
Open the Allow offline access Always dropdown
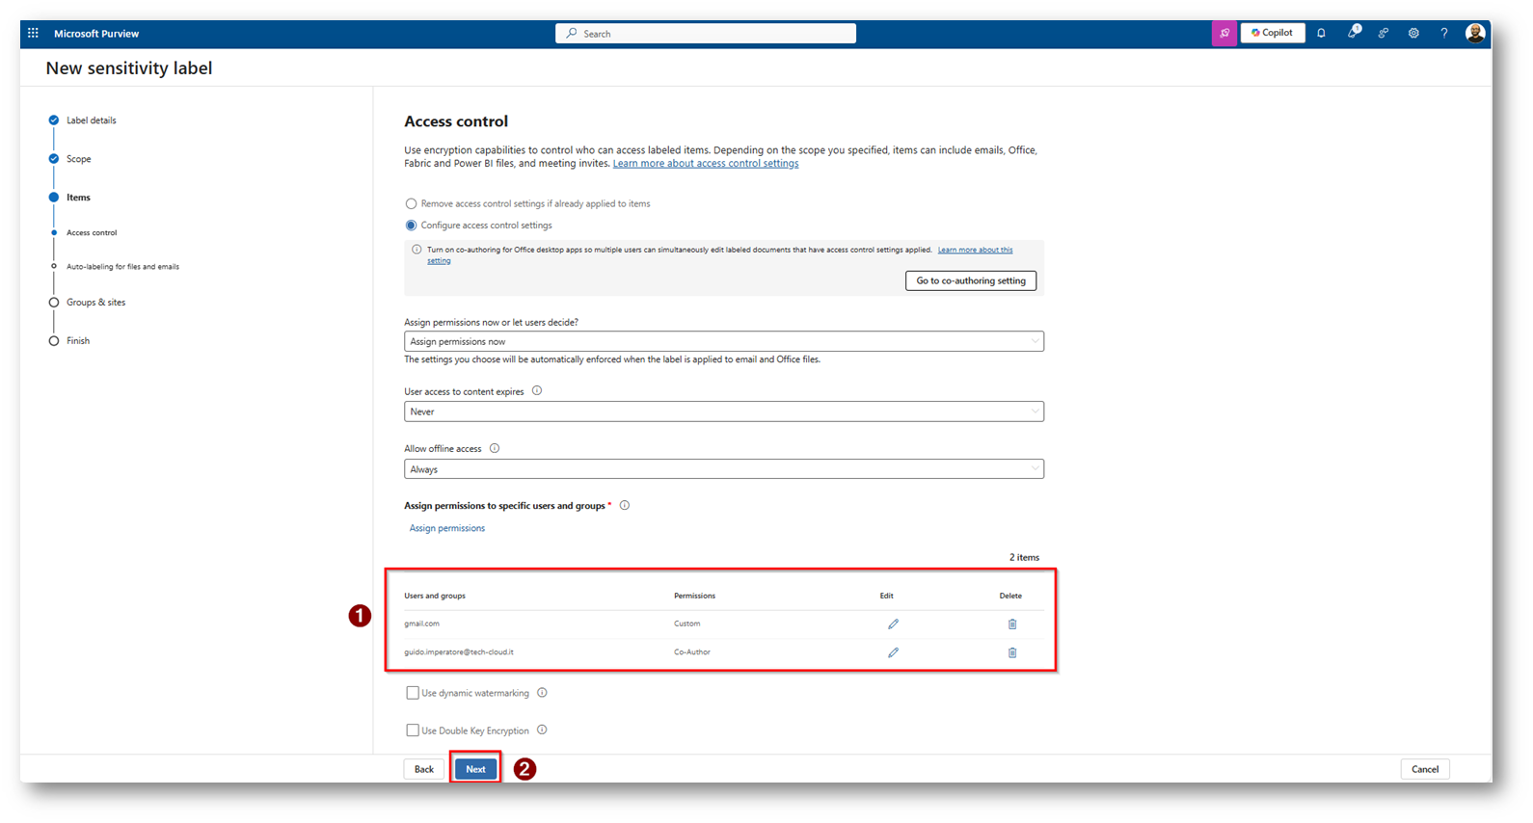724,469
